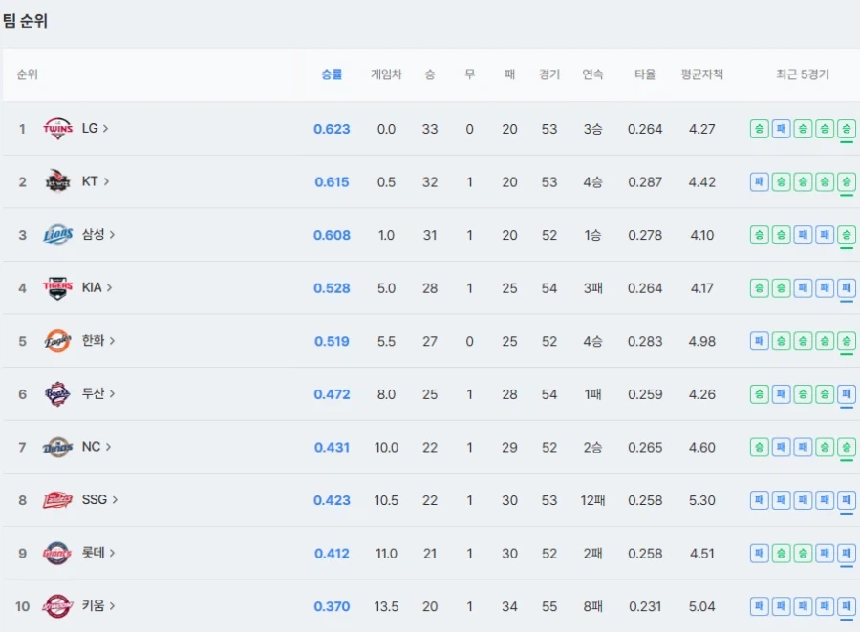Click the Kiwoom Heroes team logo
The image size is (860, 632).
pyautogui.click(x=57, y=606)
